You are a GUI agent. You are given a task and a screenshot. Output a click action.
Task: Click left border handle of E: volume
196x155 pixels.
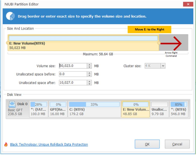[x=7, y=43]
